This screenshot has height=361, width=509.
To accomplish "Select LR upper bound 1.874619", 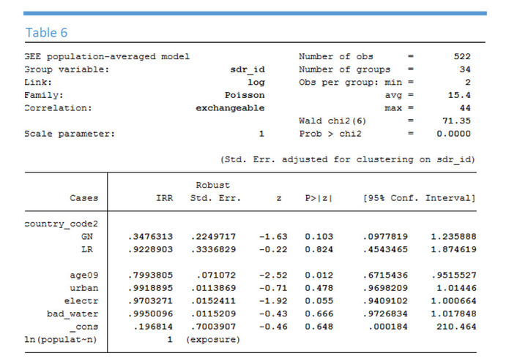I will click(453, 250).
